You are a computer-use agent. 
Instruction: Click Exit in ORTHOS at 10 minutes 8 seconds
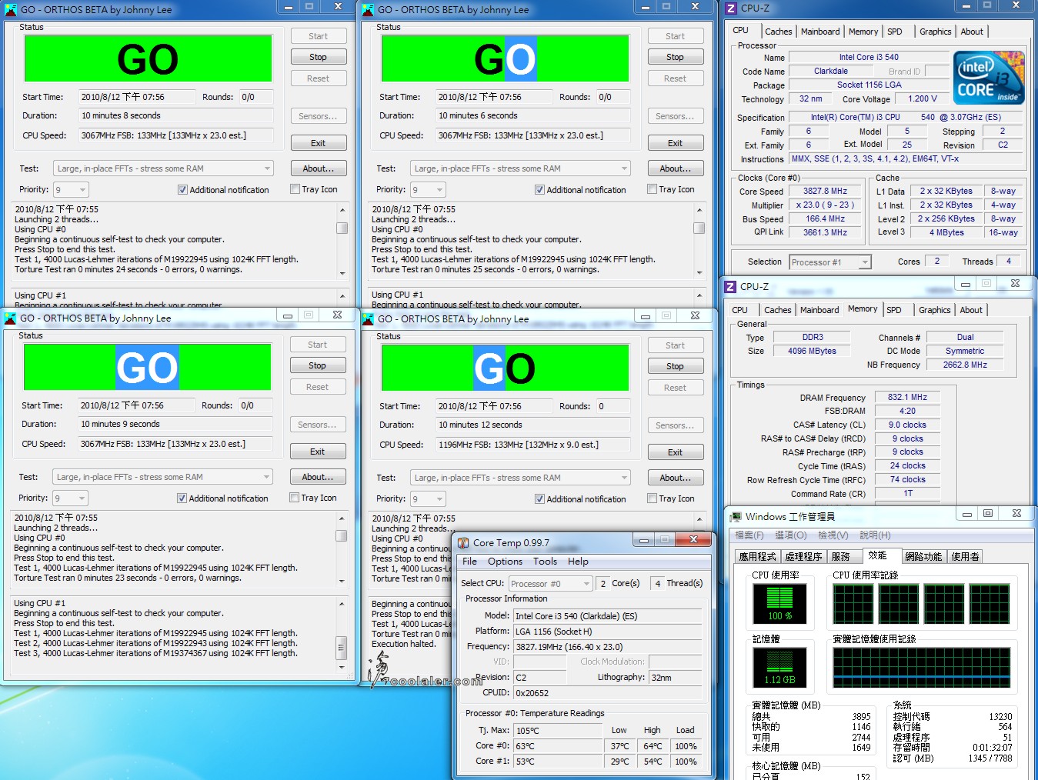(318, 143)
